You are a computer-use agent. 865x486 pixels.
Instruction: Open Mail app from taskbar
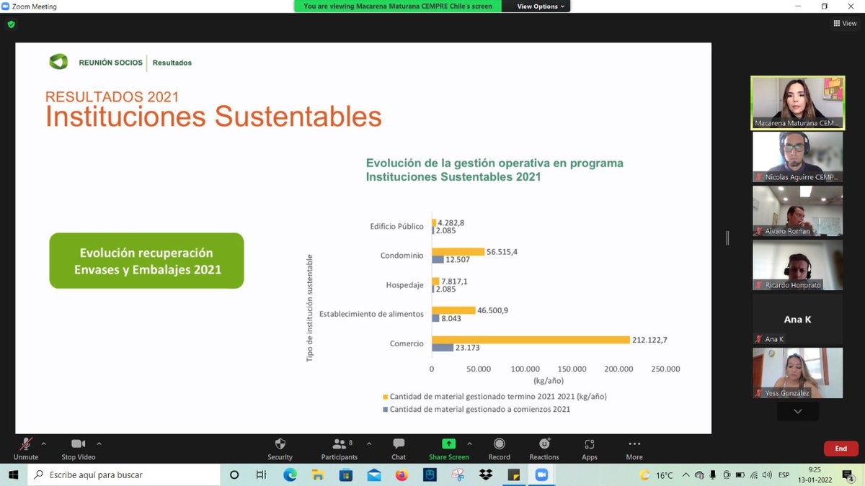coord(374,474)
